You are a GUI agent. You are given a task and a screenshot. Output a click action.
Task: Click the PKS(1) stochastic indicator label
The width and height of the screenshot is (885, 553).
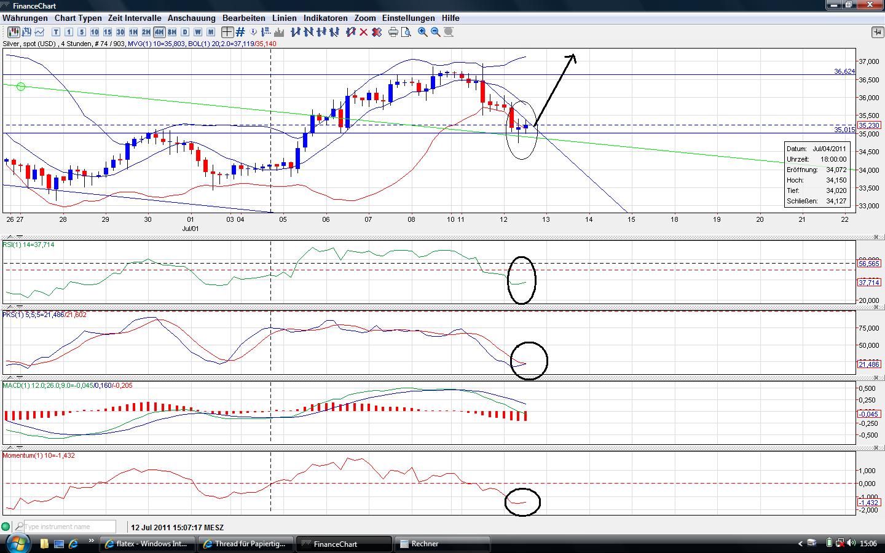pyautogui.click(x=44, y=315)
